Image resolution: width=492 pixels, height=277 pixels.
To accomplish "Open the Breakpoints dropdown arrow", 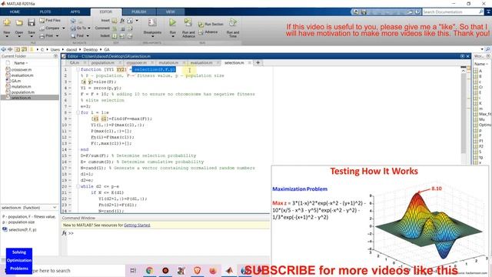I will [152, 37].
